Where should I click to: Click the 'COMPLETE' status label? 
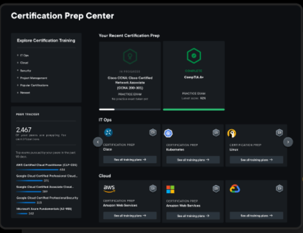194,71
